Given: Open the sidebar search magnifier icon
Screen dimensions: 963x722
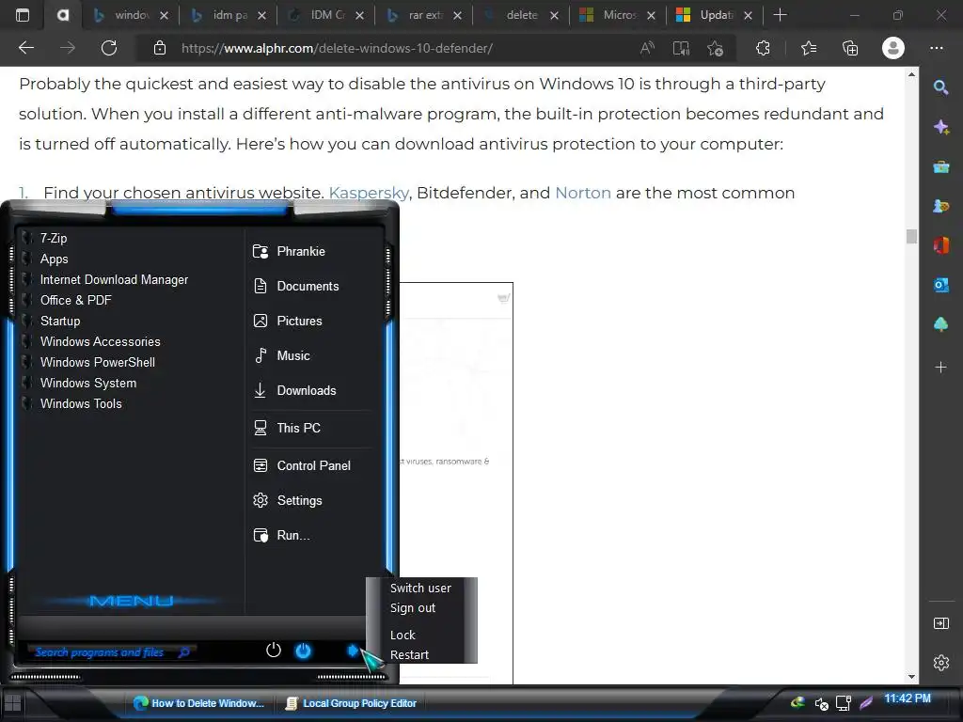Looking at the screenshot, I should pyautogui.click(x=940, y=87).
